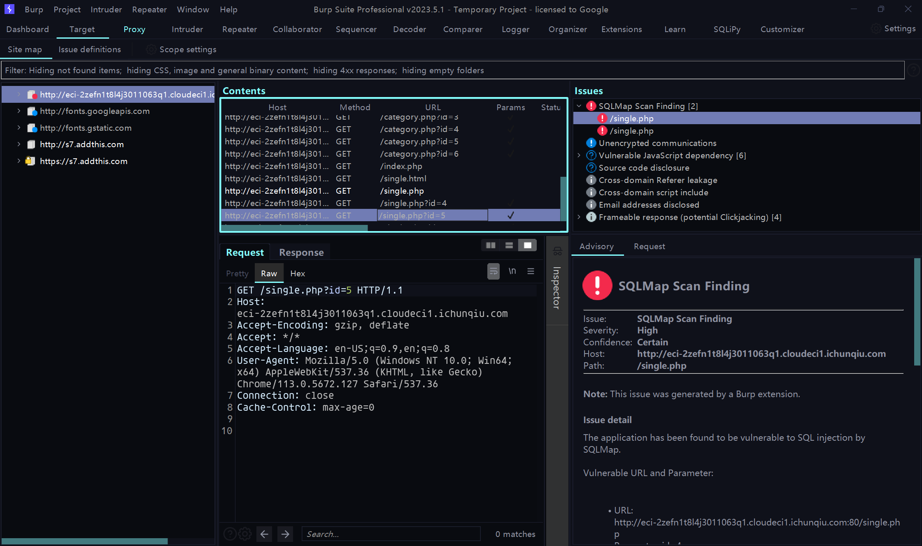922x546 pixels.
Task: Click SQLMap Scan Fining red alert icon
Action: (x=591, y=106)
